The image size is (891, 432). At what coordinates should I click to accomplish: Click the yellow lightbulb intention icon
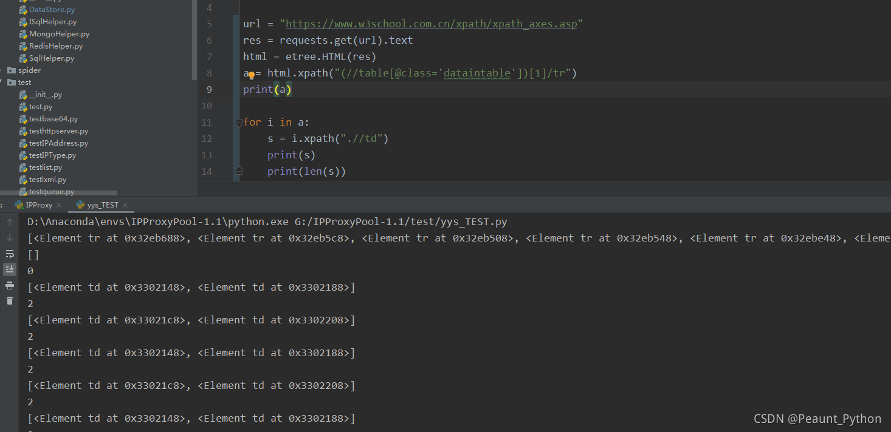pos(251,75)
